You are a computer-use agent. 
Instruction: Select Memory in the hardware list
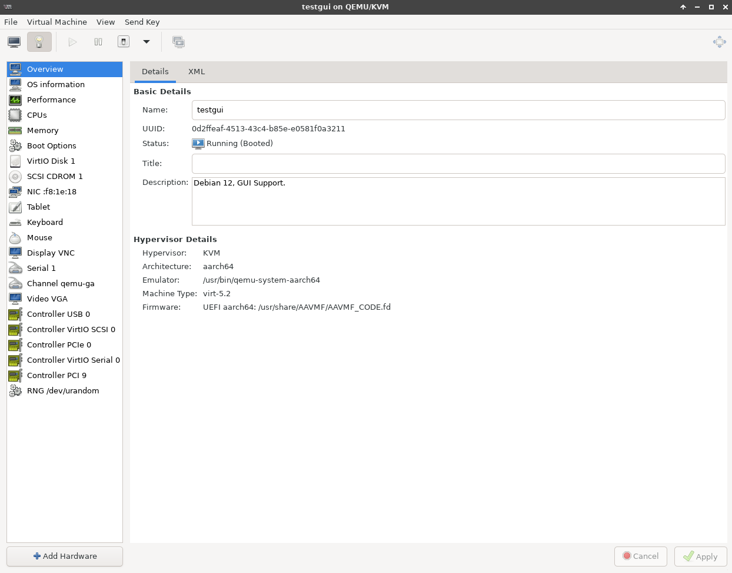(42, 131)
